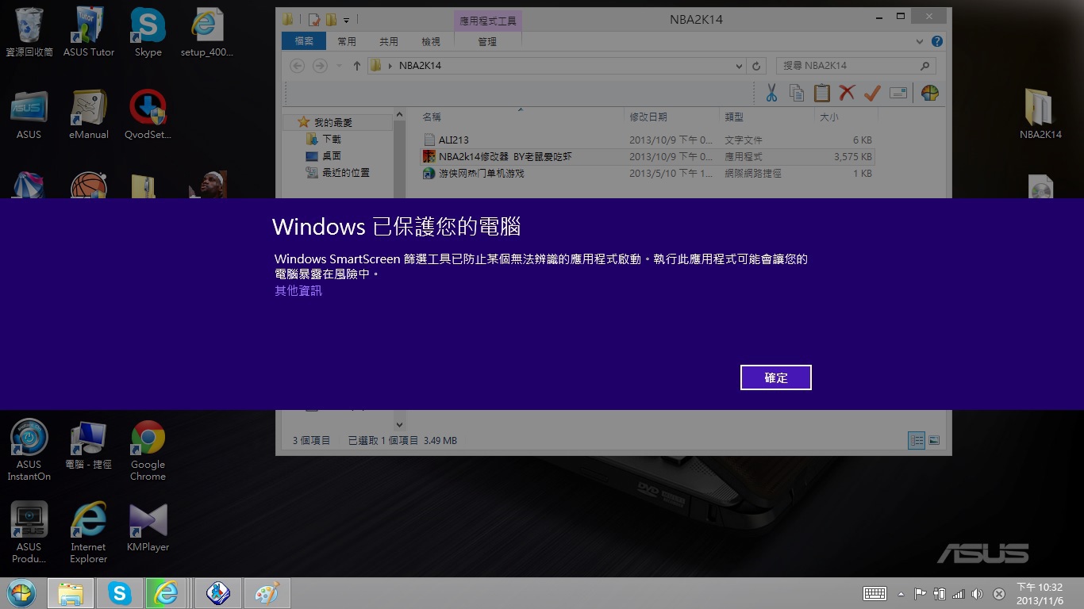This screenshot has height=609, width=1084.
Task: Go up one folder level in Explorer
Action: pos(356,66)
